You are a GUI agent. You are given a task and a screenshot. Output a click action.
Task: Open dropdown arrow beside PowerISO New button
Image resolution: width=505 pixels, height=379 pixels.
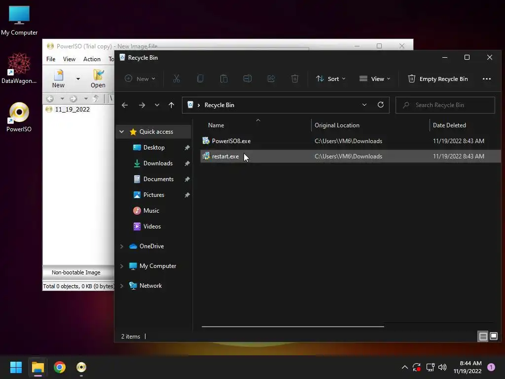(x=78, y=78)
